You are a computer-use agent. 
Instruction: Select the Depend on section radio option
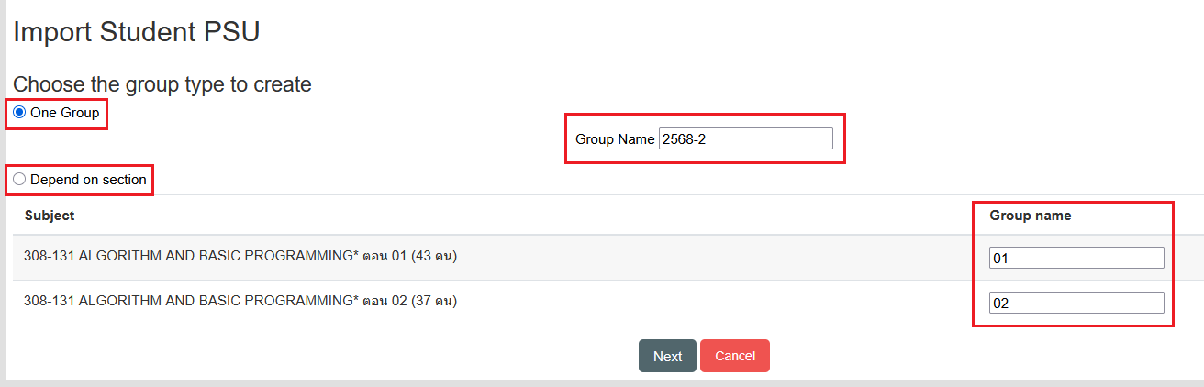(19, 180)
